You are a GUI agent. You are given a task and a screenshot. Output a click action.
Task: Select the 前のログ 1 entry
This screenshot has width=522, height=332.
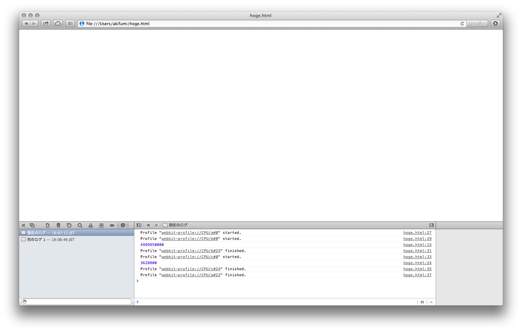(x=51, y=240)
